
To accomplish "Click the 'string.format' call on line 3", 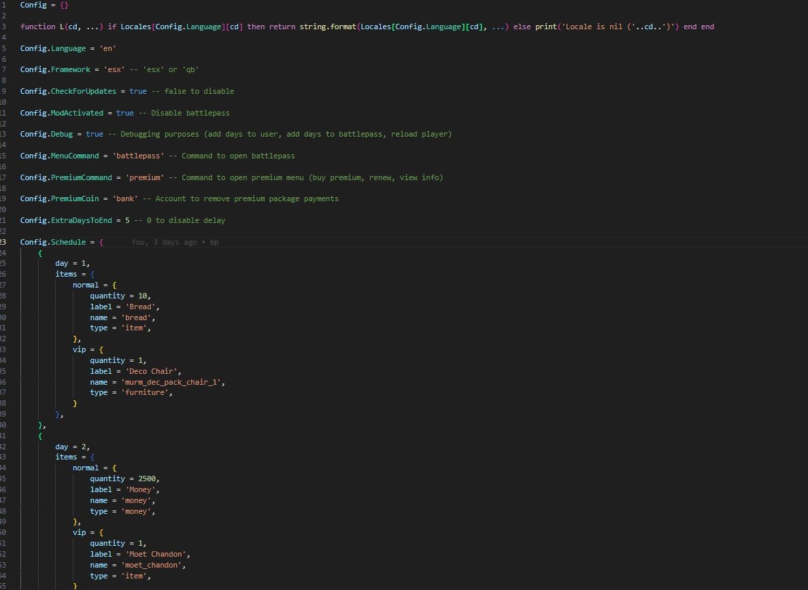I will [328, 27].
